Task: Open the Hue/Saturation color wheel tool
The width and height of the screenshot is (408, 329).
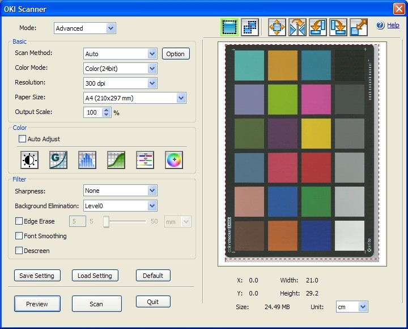Action: coord(174,160)
